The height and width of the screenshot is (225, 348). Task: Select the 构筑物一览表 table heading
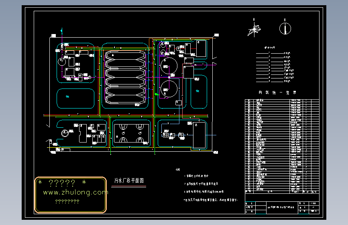277,92
